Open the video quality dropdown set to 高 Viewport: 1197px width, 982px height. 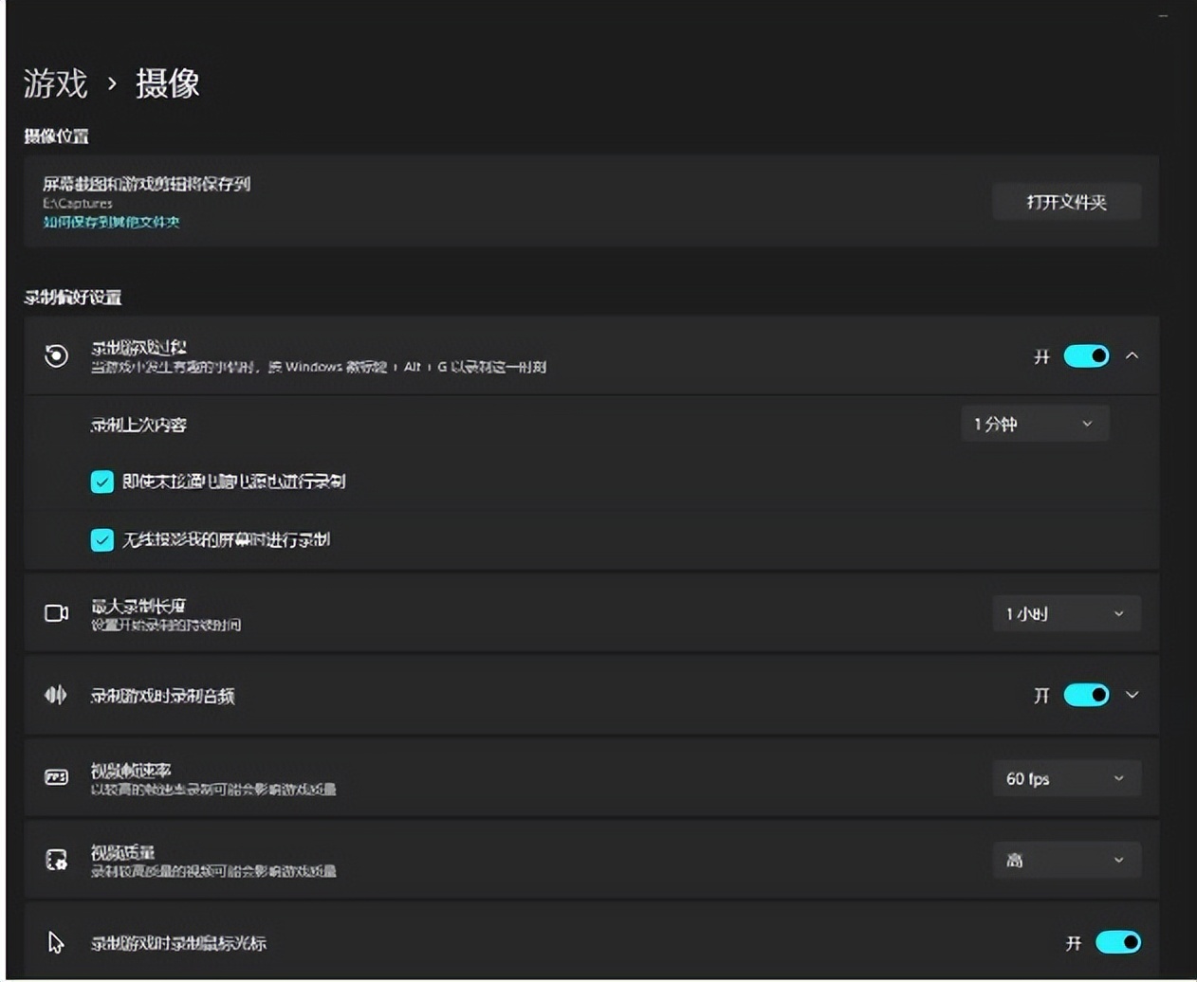coord(1066,859)
